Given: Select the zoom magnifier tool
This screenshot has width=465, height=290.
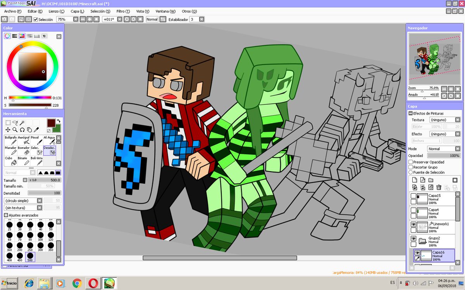Looking at the screenshot, I should click(x=15, y=130).
